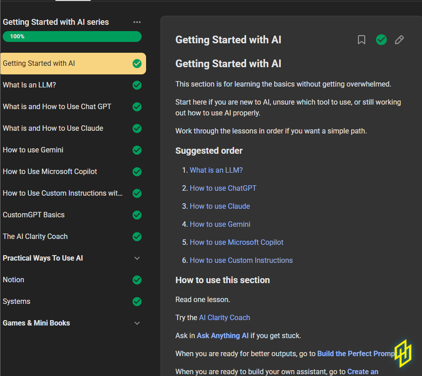422x376 pixels.
Task: Click the 100% course progress bar
Action: [72, 37]
